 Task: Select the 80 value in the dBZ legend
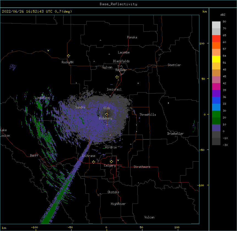(x=224, y=22)
